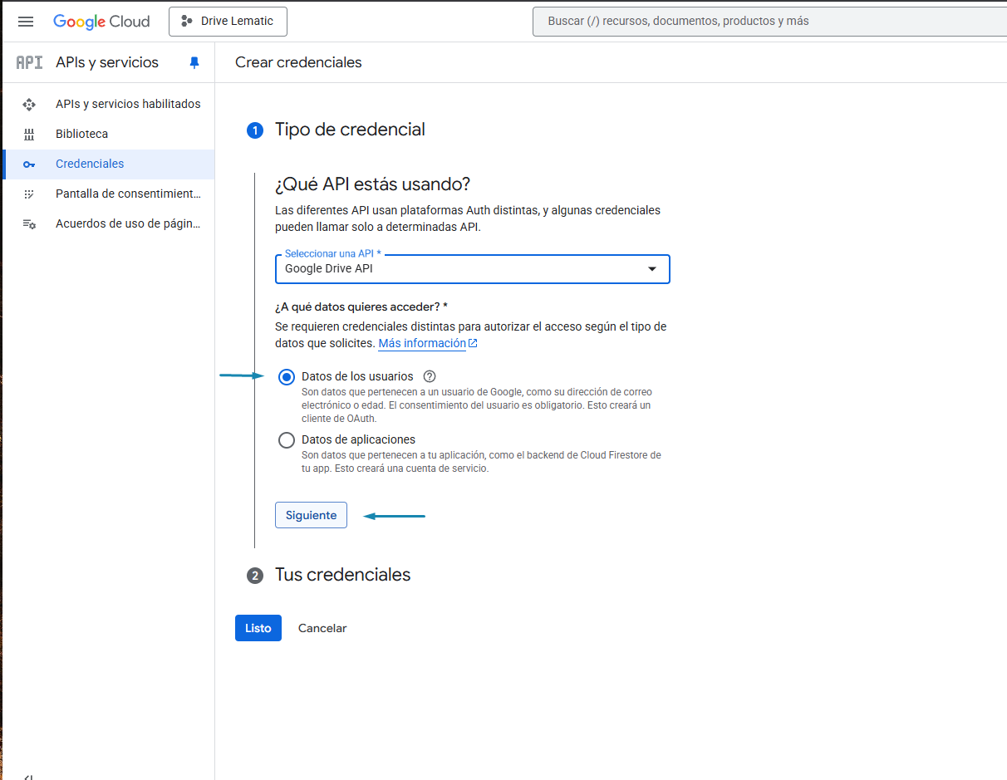This screenshot has height=780, width=1007.
Task: Click the APIs y servicios habilitados icon
Action: point(29,104)
